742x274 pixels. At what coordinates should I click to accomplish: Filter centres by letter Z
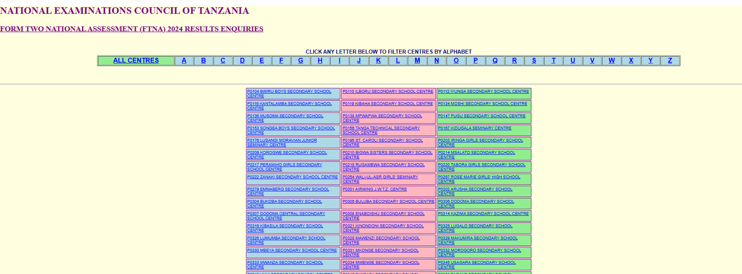coord(670,61)
